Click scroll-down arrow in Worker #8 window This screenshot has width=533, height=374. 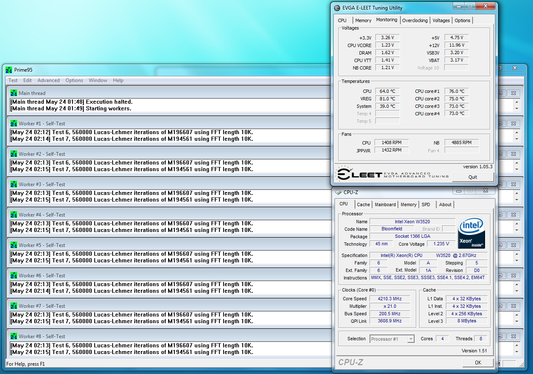[517, 352]
